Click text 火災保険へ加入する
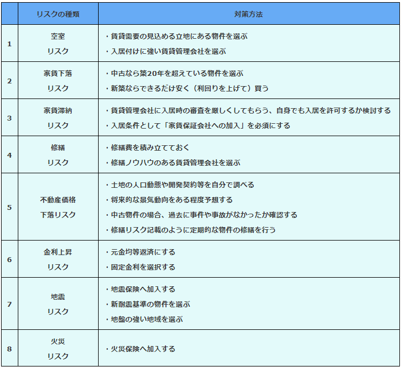This screenshot has height=367, width=401. pos(143,349)
